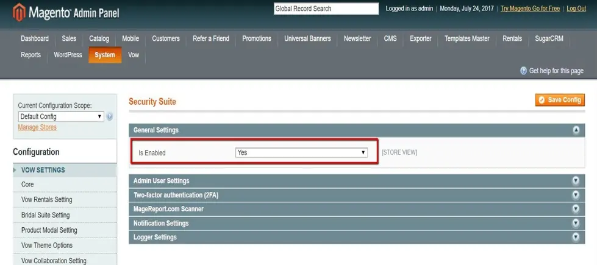Click the Admin User Settings section header

click(x=357, y=180)
